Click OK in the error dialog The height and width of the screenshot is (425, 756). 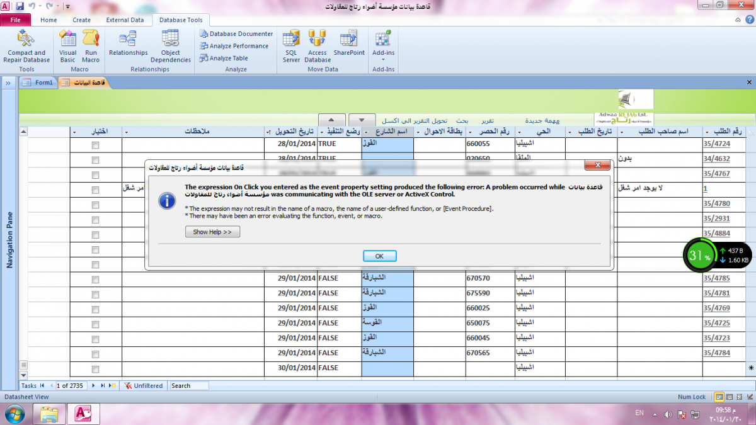tap(379, 256)
